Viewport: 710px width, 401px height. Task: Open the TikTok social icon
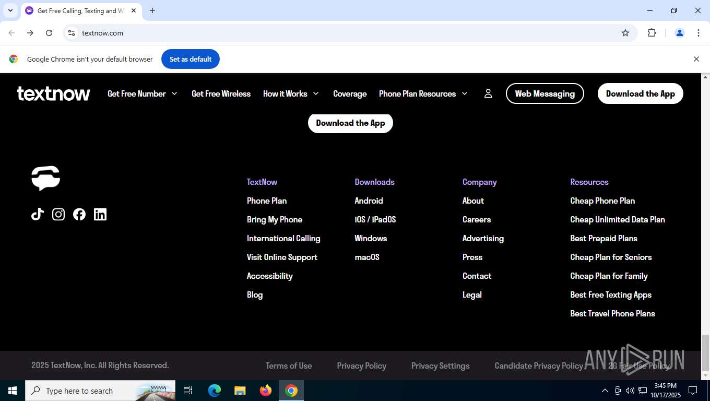[38, 214]
